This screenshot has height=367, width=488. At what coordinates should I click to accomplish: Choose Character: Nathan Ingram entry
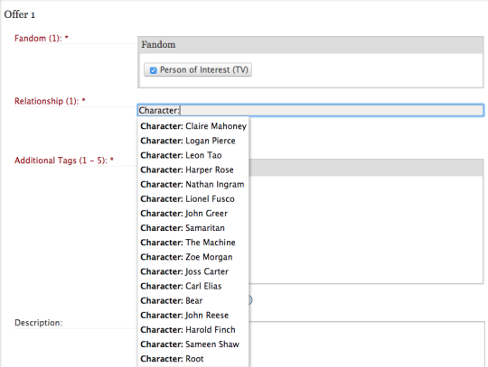pos(193,185)
